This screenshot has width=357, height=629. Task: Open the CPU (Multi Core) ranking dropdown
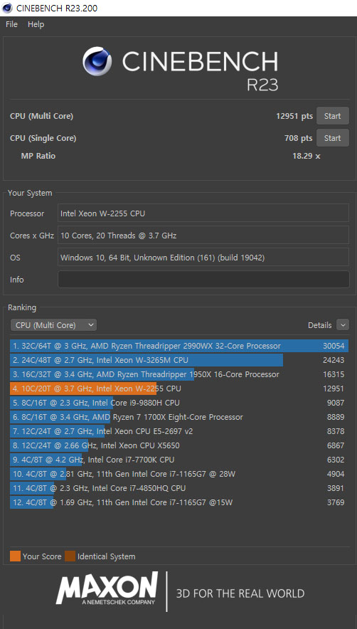click(x=53, y=325)
